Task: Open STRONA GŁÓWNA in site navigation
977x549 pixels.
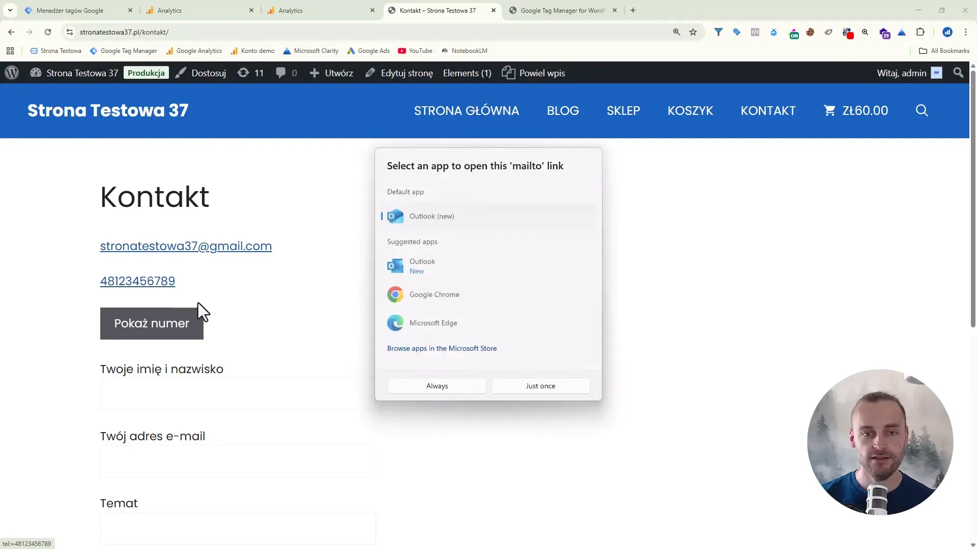Action: [466, 110]
